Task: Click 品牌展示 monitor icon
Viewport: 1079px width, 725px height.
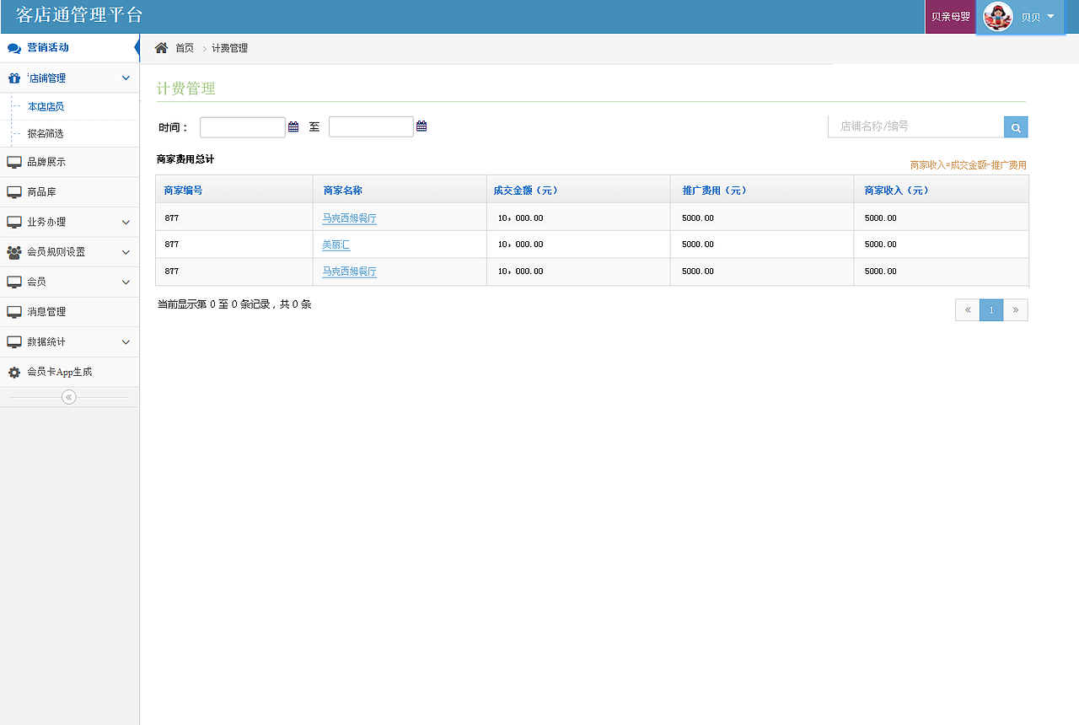Action: (x=13, y=162)
